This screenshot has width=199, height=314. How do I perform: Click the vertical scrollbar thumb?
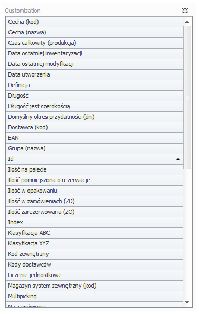(187, 98)
